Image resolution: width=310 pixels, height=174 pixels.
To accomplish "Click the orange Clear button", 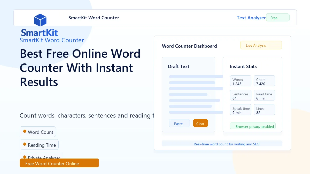I will point(200,123).
